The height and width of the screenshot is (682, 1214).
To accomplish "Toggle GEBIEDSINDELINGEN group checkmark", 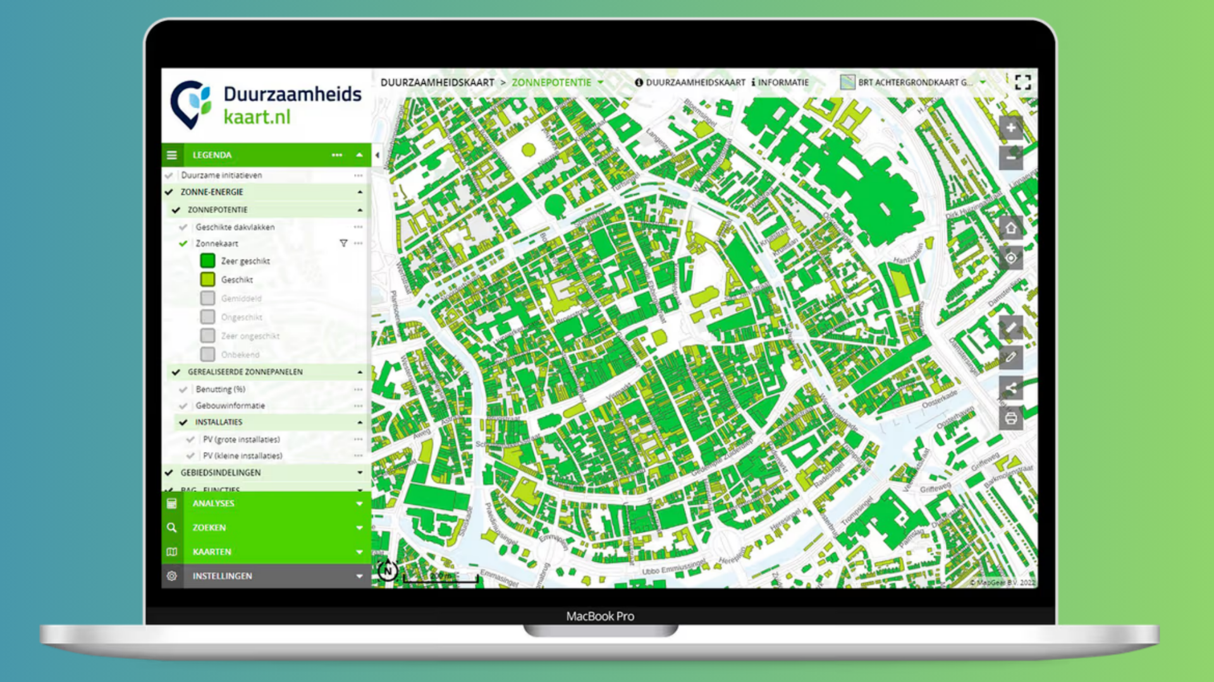I will pos(169,472).
